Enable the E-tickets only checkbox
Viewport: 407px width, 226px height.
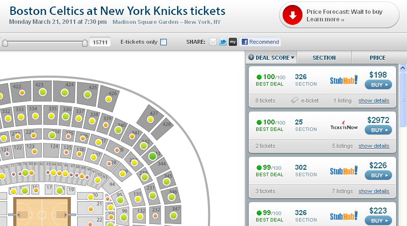click(164, 42)
